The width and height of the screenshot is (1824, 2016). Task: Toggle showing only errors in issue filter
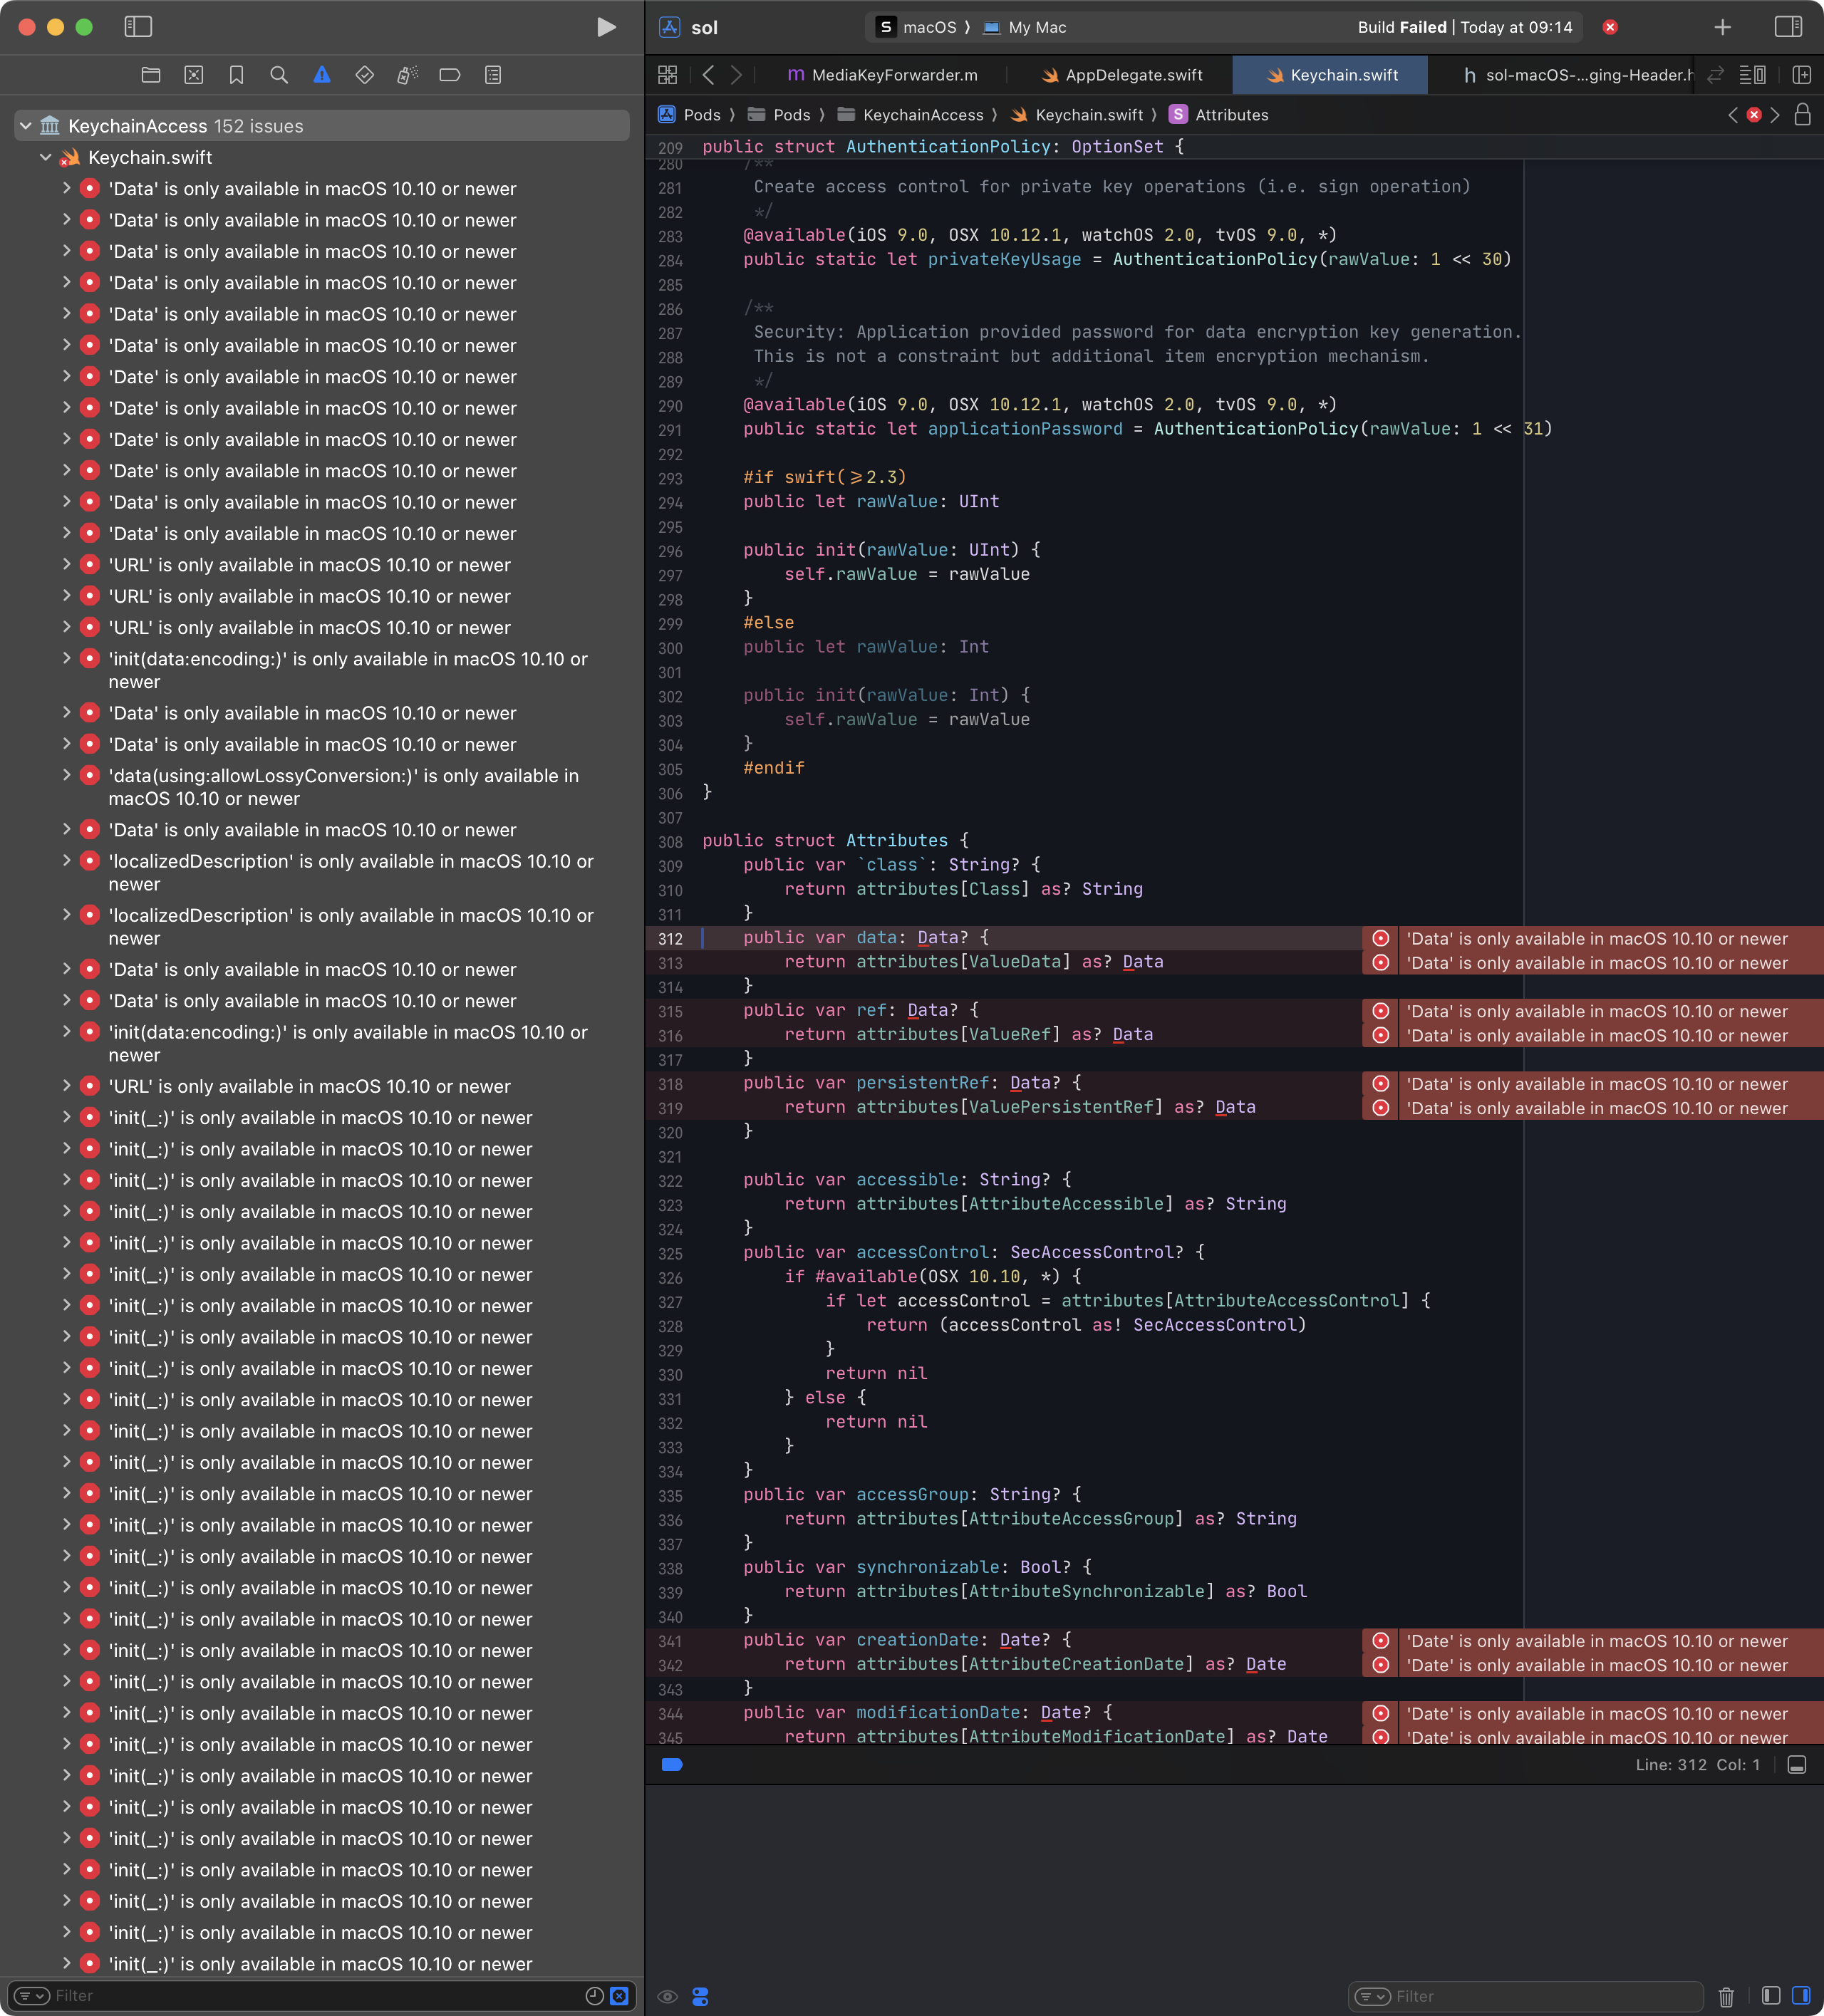pyautogui.click(x=619, y=1995)
